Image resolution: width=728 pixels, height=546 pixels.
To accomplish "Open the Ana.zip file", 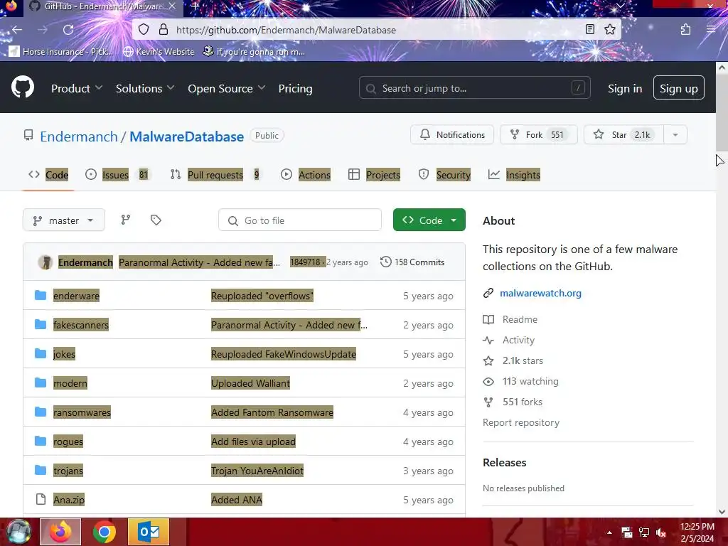I will (69, 500).
